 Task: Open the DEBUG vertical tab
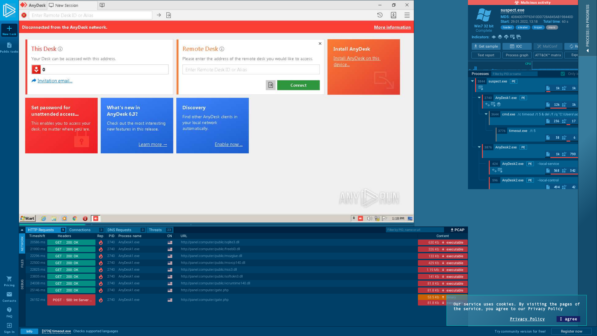[22, 284]
